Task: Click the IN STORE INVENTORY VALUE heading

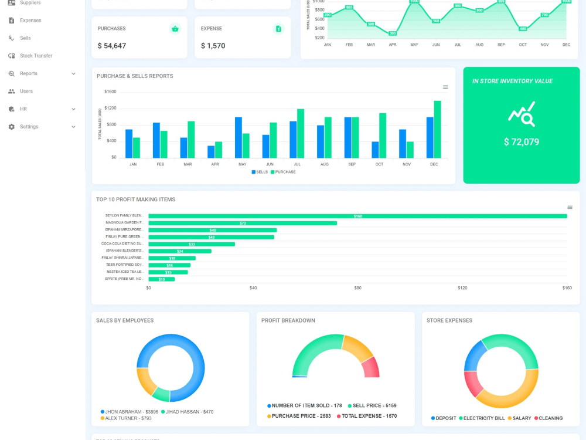Action: pyautogui.click(x=512, y=81)
